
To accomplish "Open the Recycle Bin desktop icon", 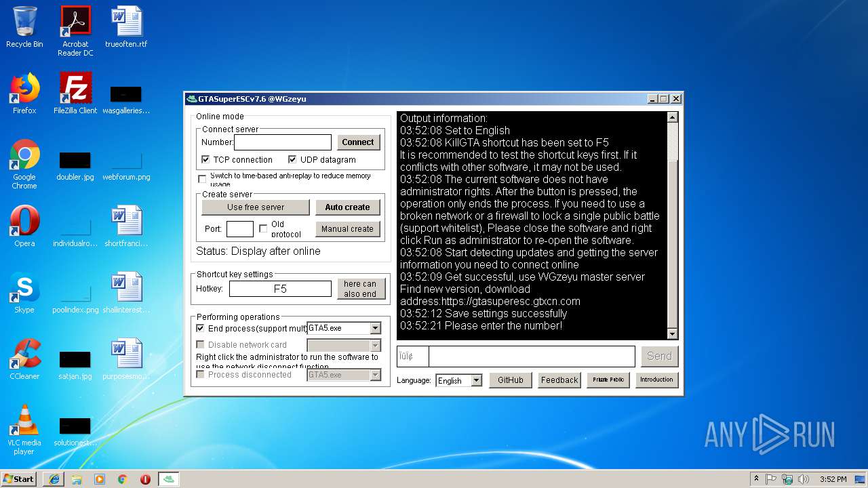I will pos(24,27).
